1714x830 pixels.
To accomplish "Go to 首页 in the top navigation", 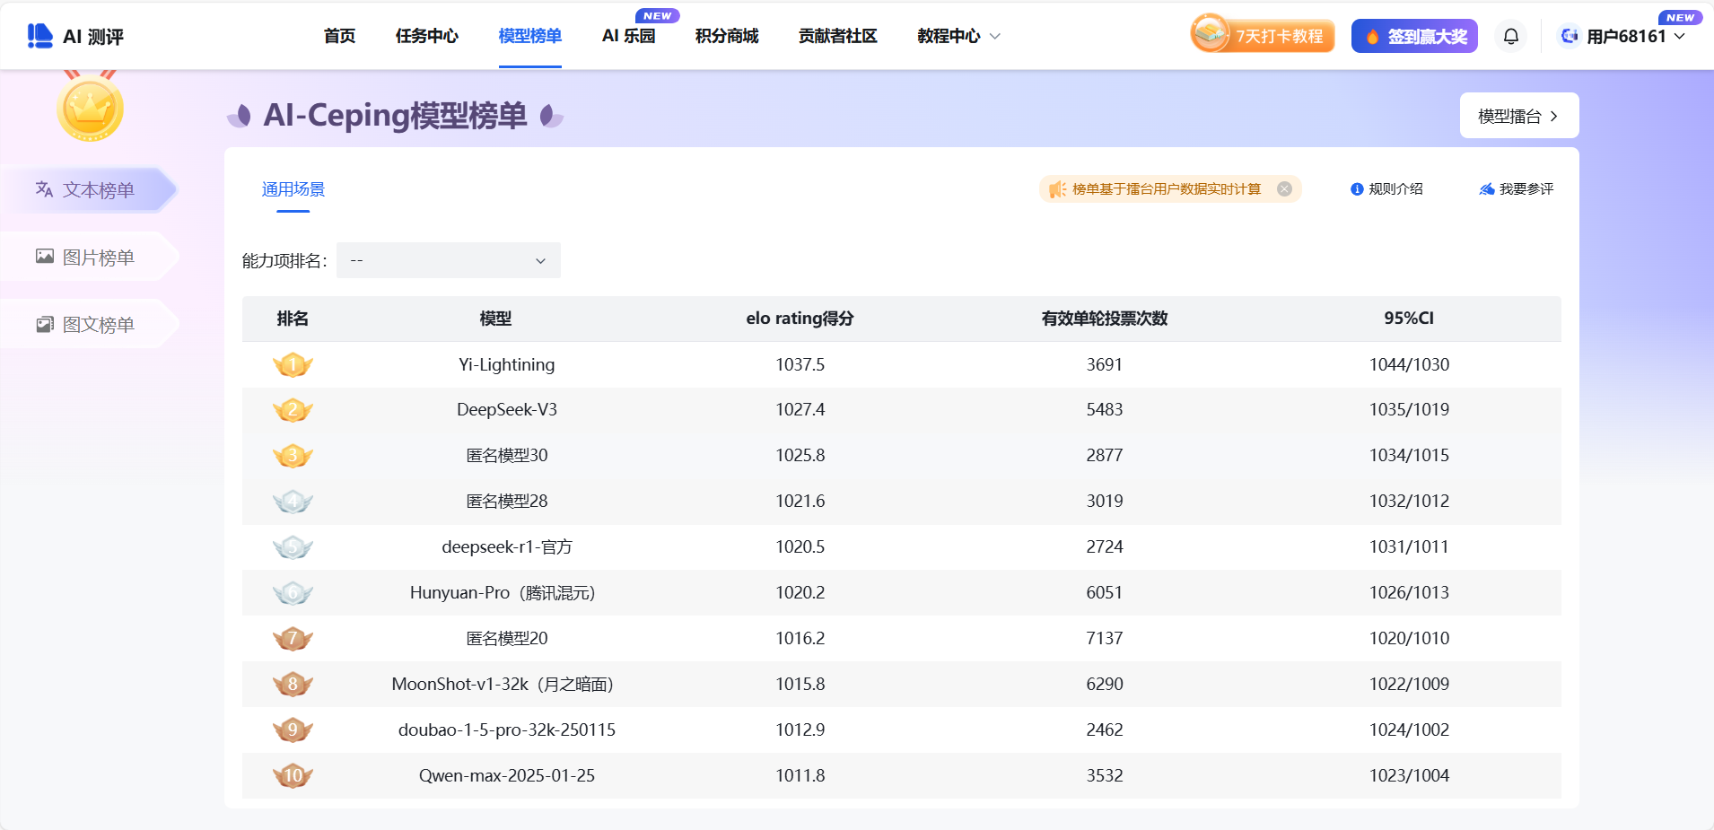I will [x=339, y=36].
